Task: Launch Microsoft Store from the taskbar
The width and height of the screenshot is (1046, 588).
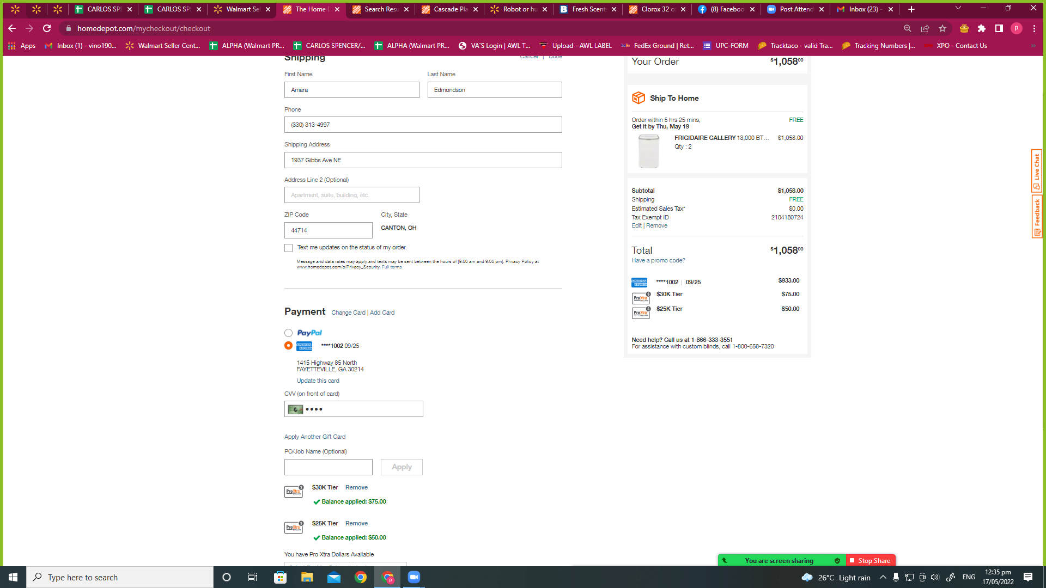Action: click(x=280, y=577)
